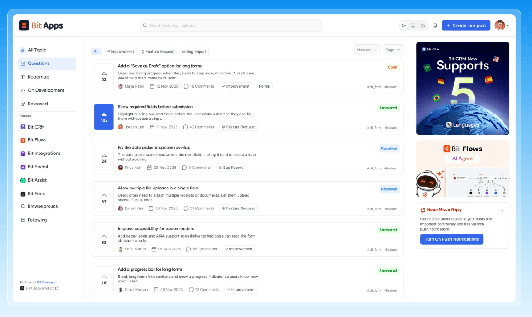This screenshot has width=532, height=317.
Task: Click the Bit Social group icon
Action: tap(23, 167)
